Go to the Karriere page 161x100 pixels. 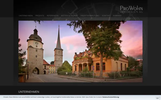pyautogui.click(x=117, y=16)
